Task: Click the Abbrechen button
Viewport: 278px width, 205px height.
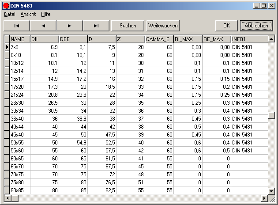Action: click(x=256, y=26)
